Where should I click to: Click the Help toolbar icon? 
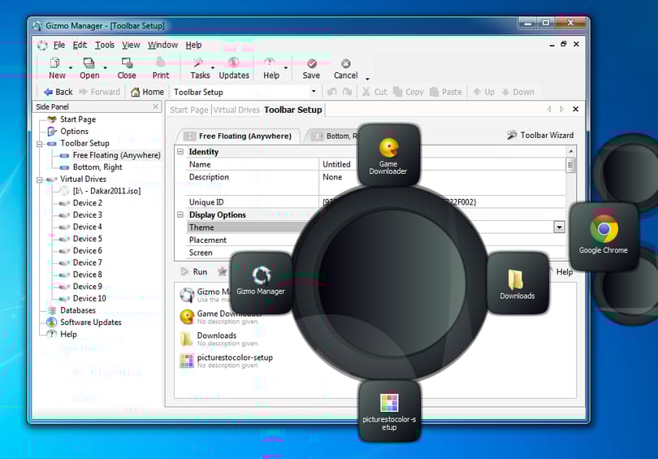270,63
